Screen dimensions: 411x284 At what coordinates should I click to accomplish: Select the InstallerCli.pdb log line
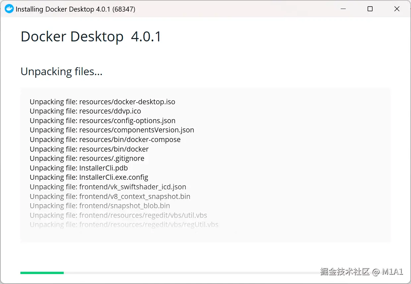[x=79, y=168]
